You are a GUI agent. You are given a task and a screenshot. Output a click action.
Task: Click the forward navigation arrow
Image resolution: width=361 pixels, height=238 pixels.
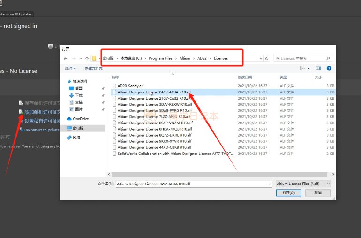pos(74,59)
